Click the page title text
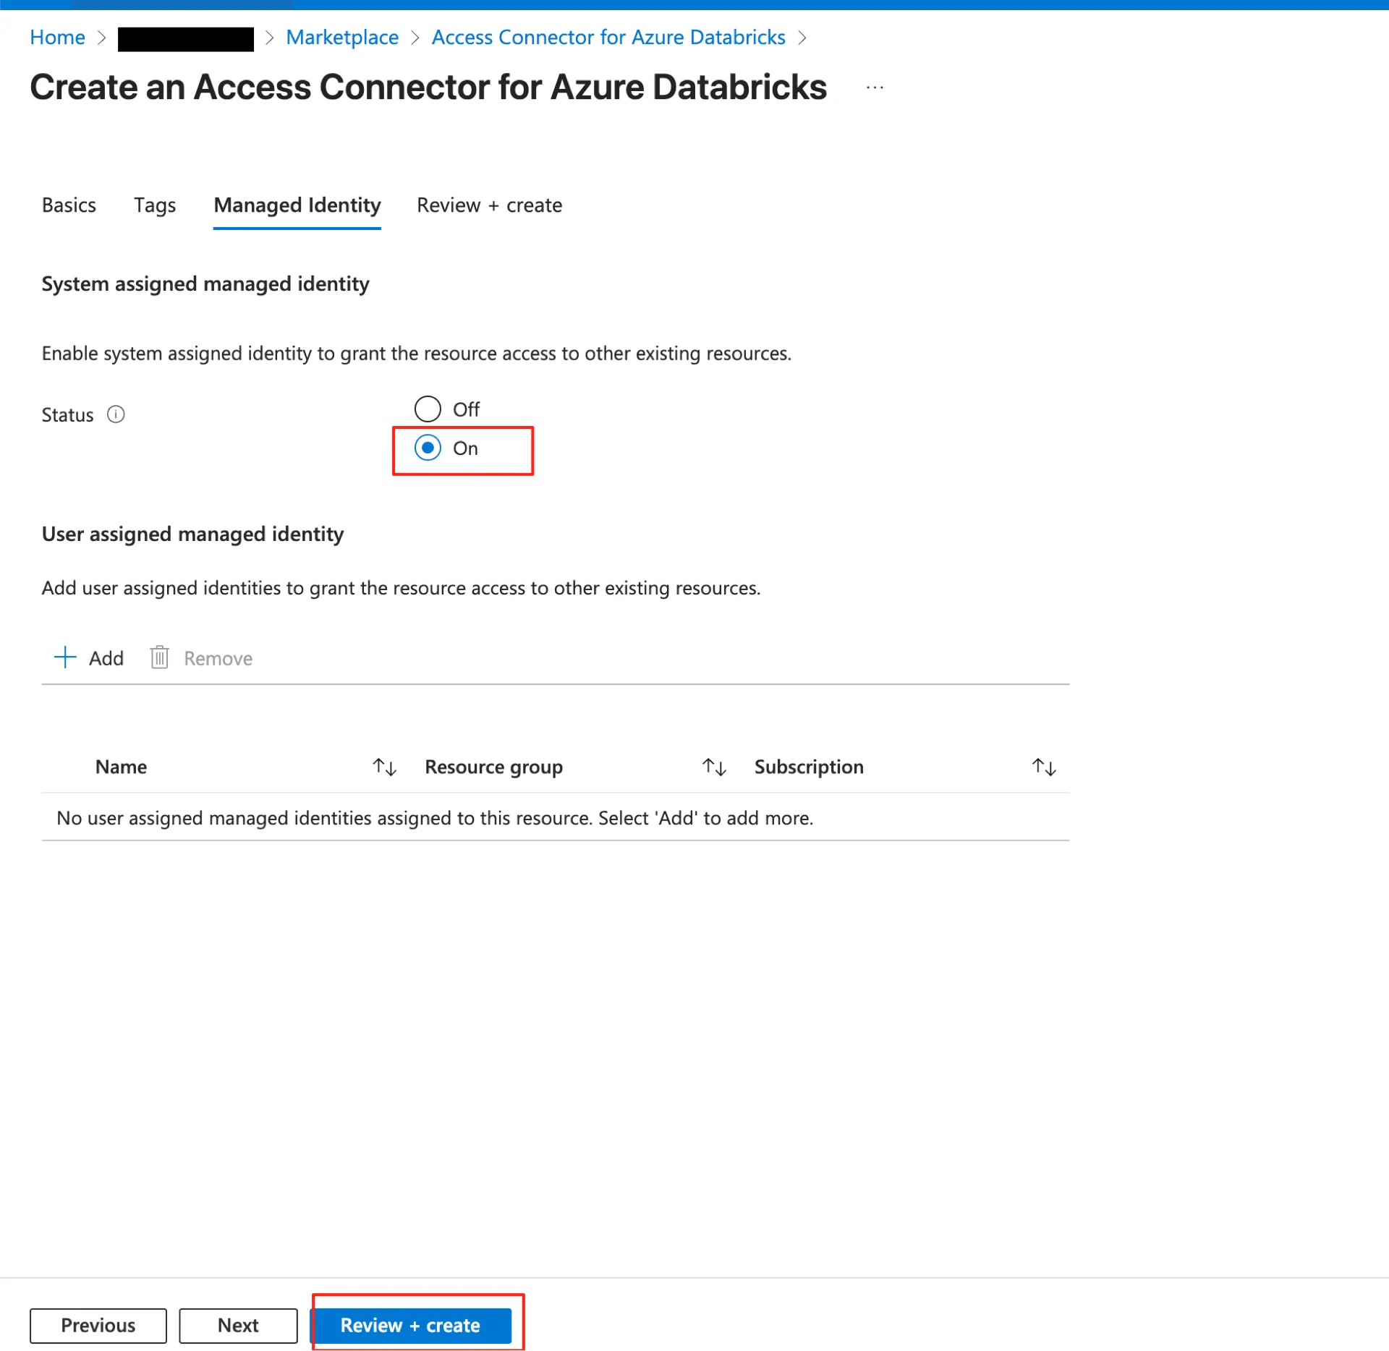Screen dimensions: 1389x1351 point(428,87)
